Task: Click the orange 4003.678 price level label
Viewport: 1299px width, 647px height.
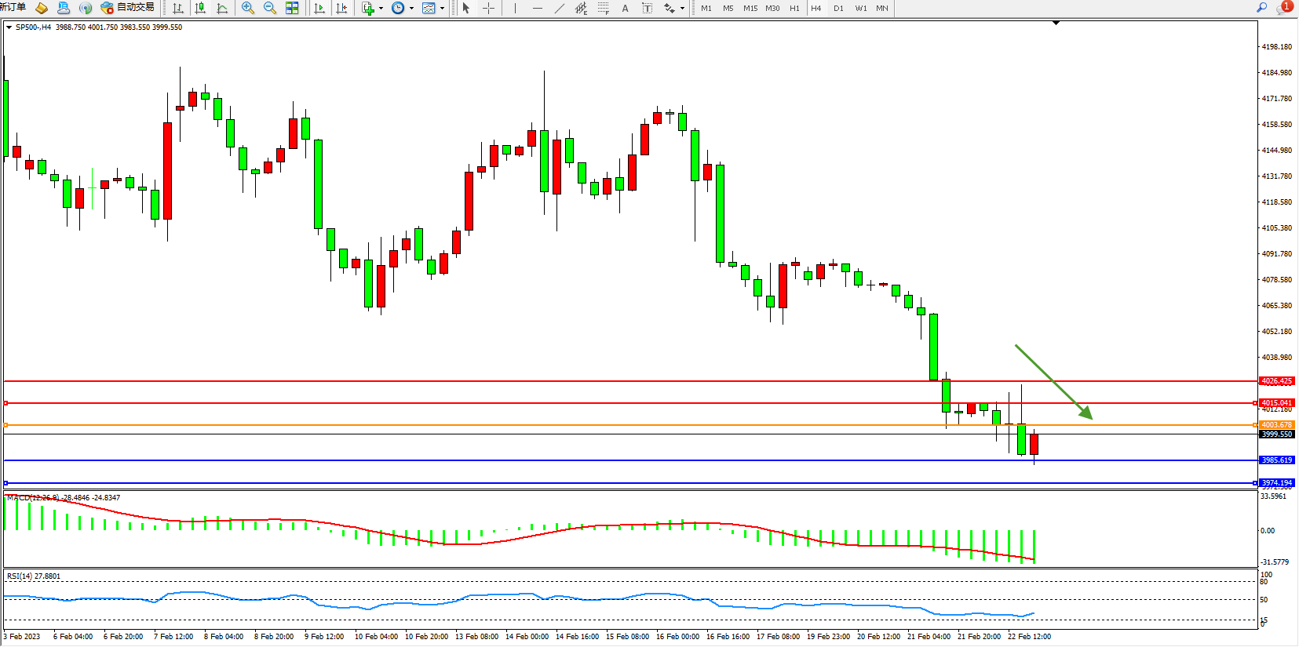Action: coord(1276,425)
